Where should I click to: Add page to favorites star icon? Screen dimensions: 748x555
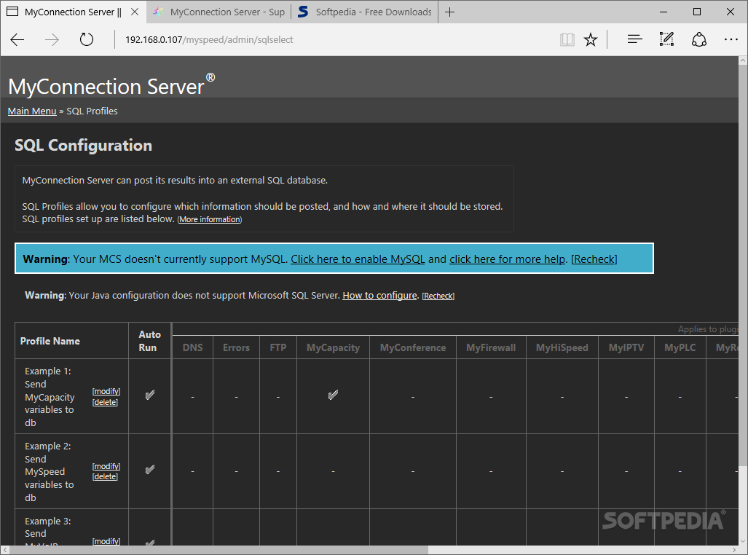coord(591,39)
